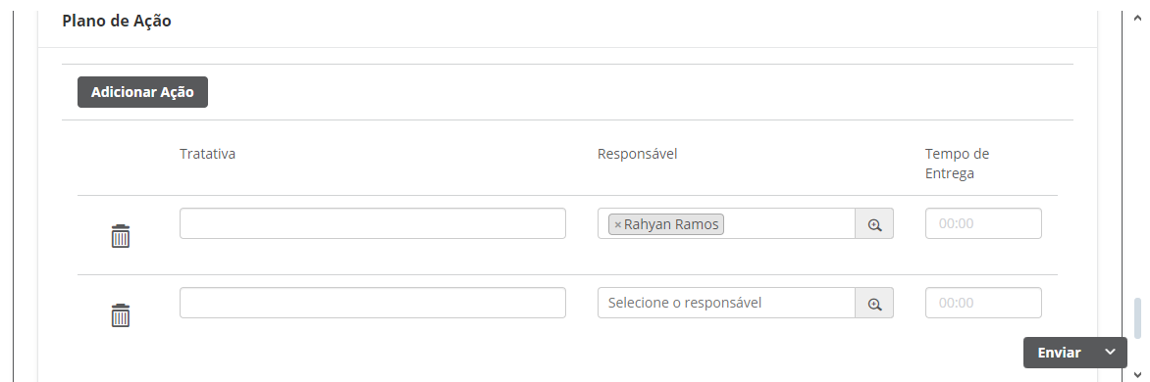1150x382 pixels.
Task: Focus the second row Tratativa text field
Action: [373, 303]
